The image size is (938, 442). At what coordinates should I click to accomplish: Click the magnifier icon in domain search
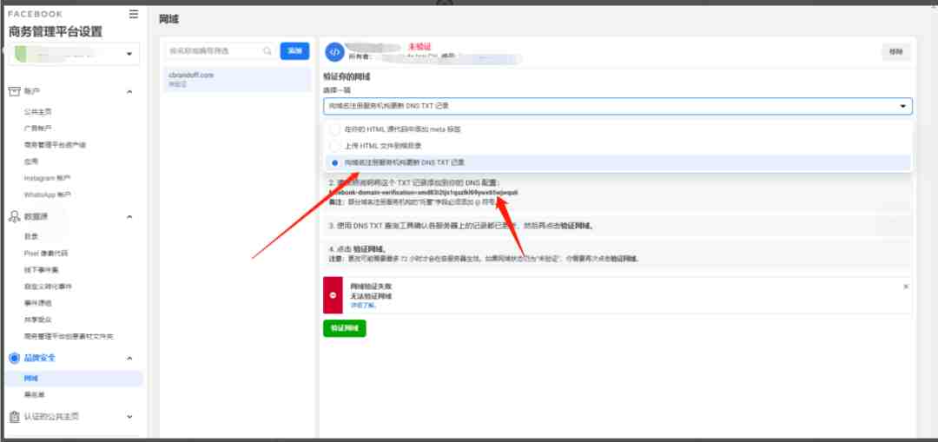[268, 51]
